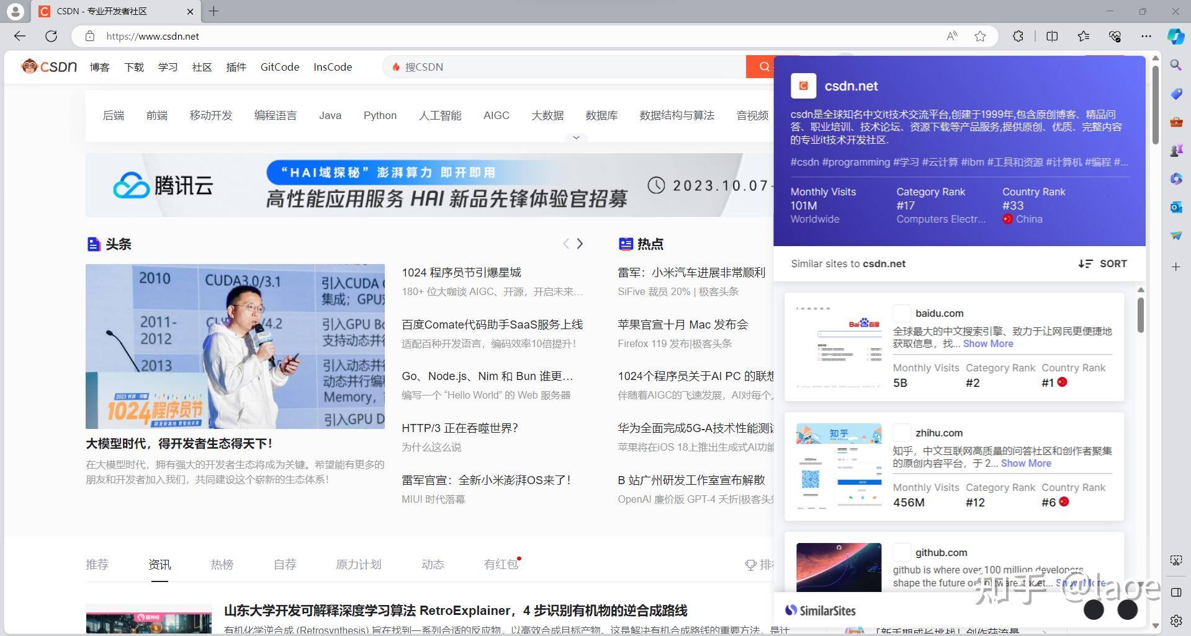This screenshot has width=1191, height=636.
Task: Open the 1024程序员节 headline image
Action: coord(235,347)
